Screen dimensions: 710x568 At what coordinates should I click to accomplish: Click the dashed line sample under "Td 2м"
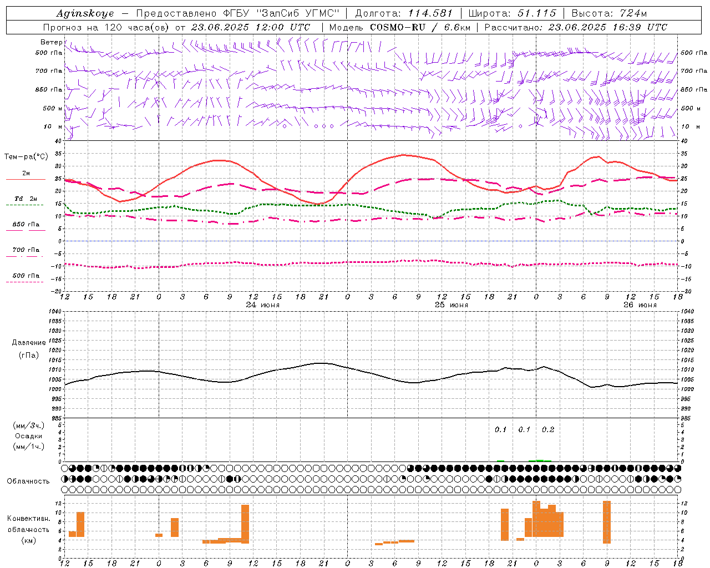26,205
